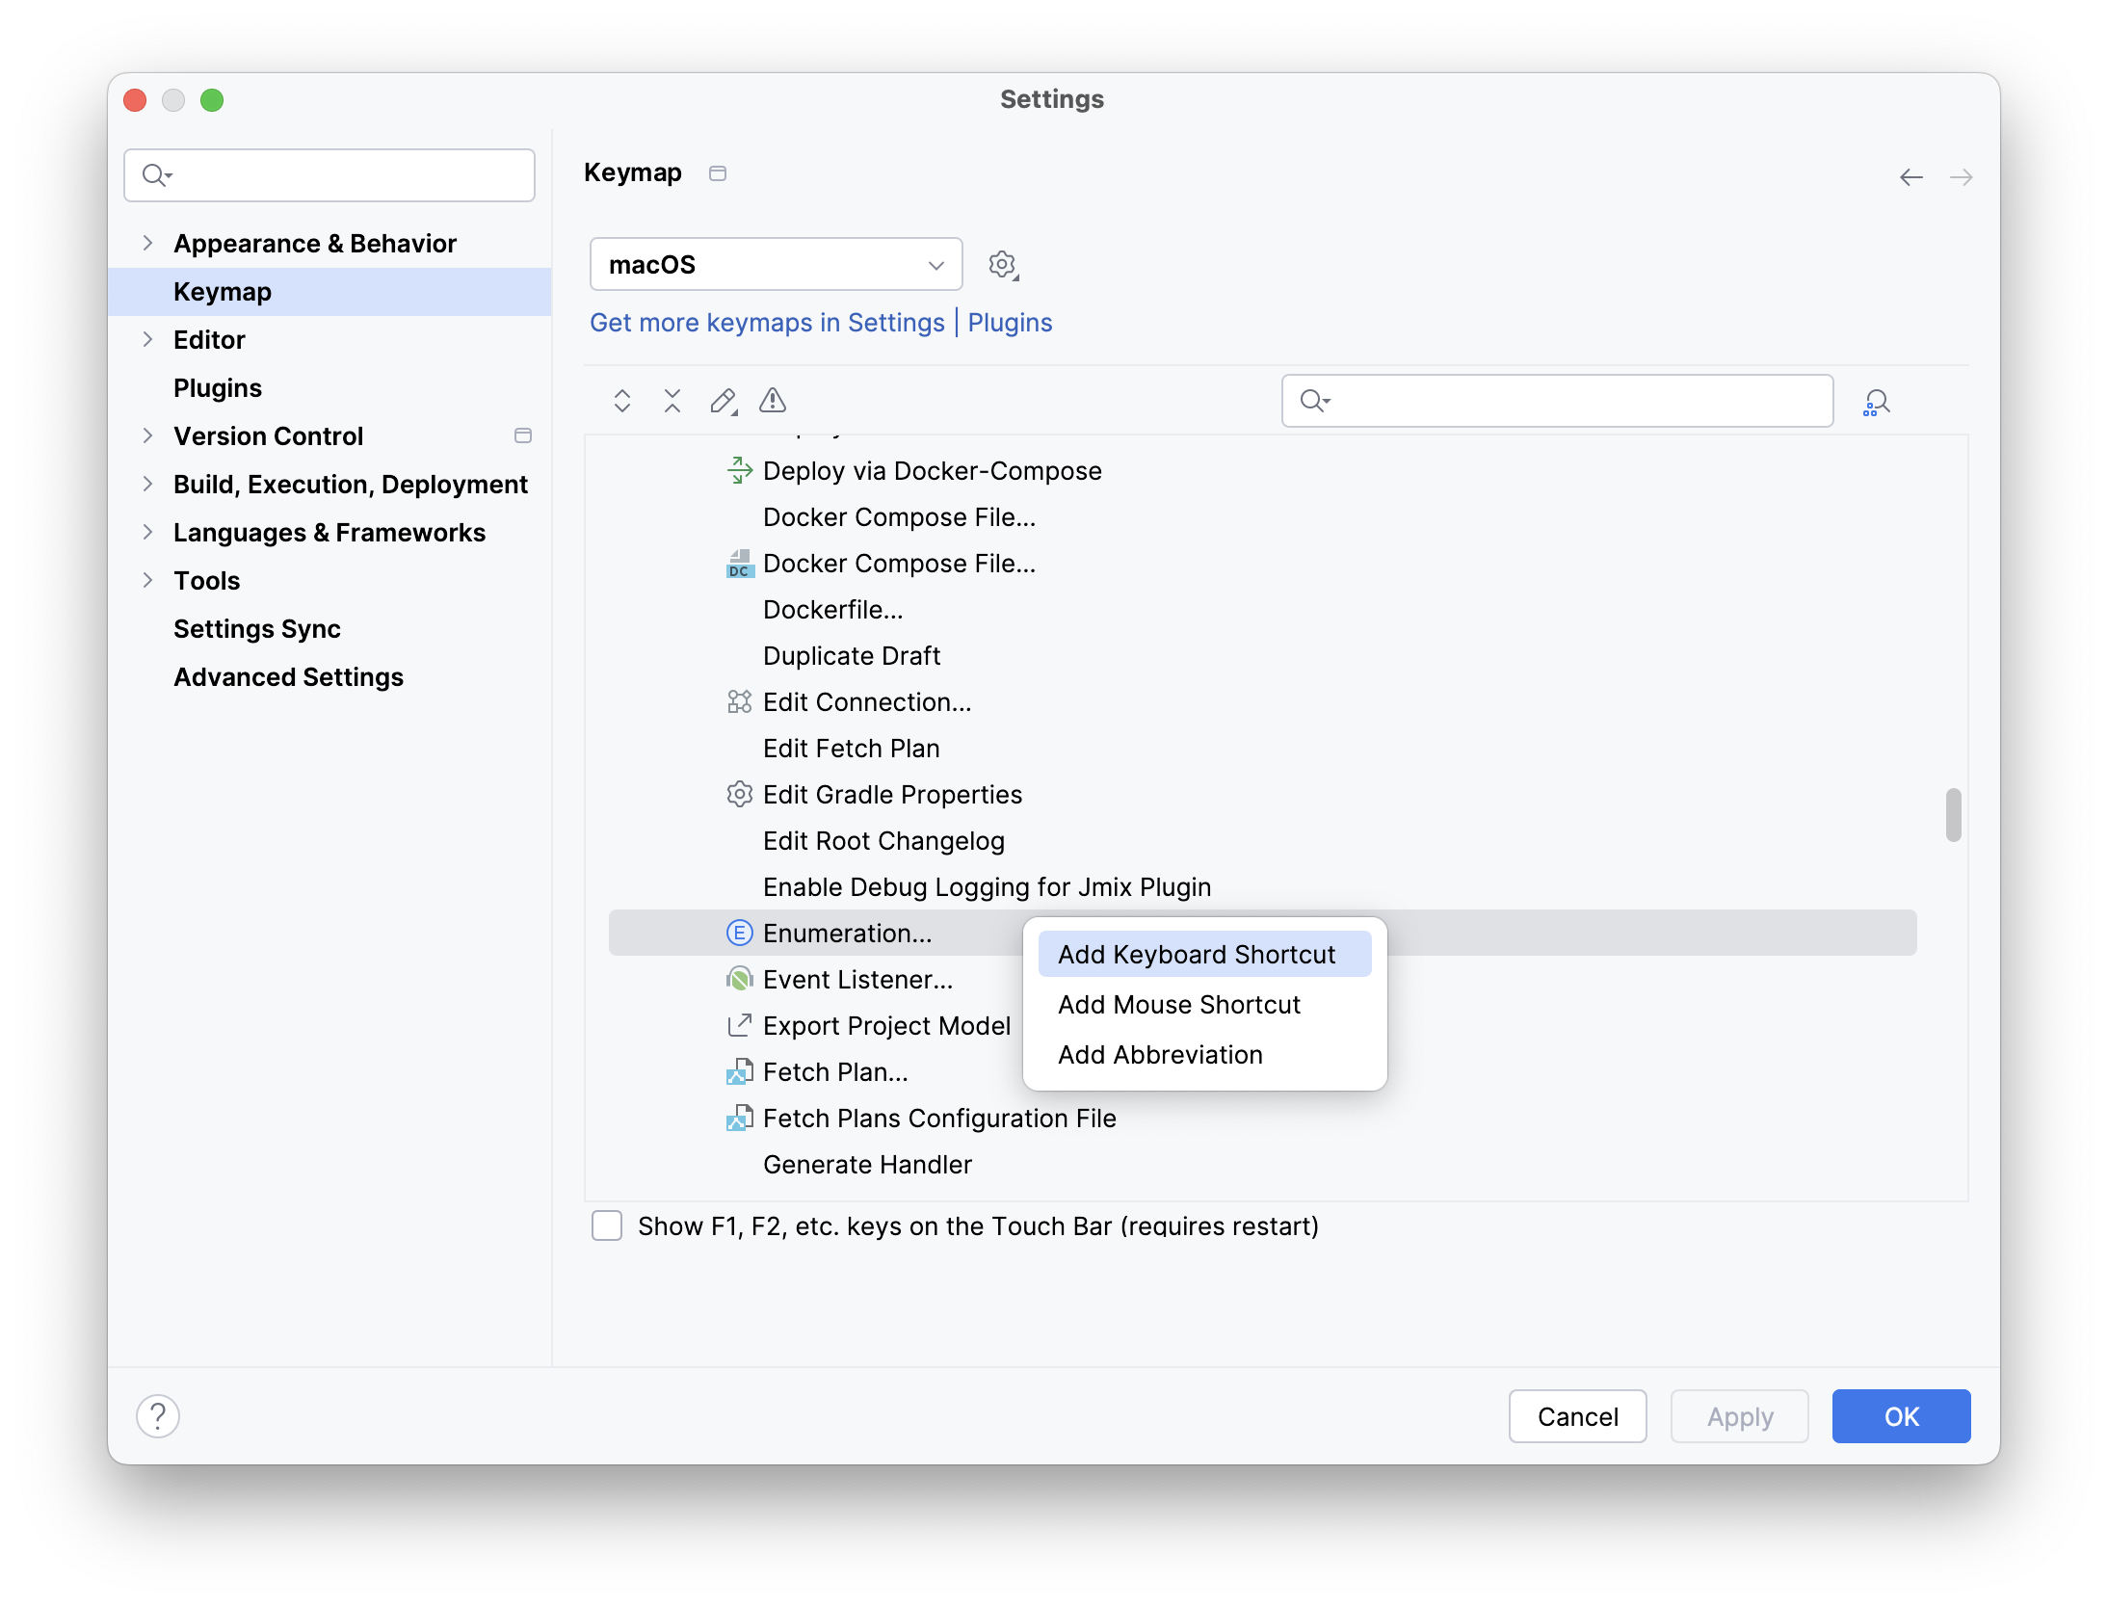Screen dimensions: 2108x1607
Task: Expand Appearance & Behavior settings section
Action: pos(147,243)
